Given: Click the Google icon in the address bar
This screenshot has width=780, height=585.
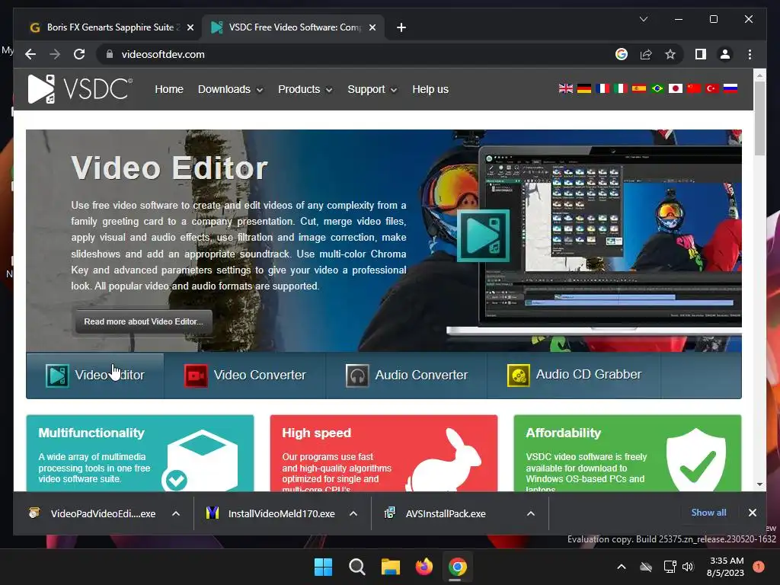Looking at the screenshot, I should (622, 54).
